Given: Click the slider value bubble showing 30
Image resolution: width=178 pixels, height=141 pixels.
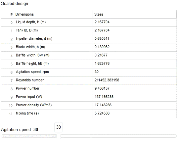Looking at the screenshot, I should click(x=59, y=127).
